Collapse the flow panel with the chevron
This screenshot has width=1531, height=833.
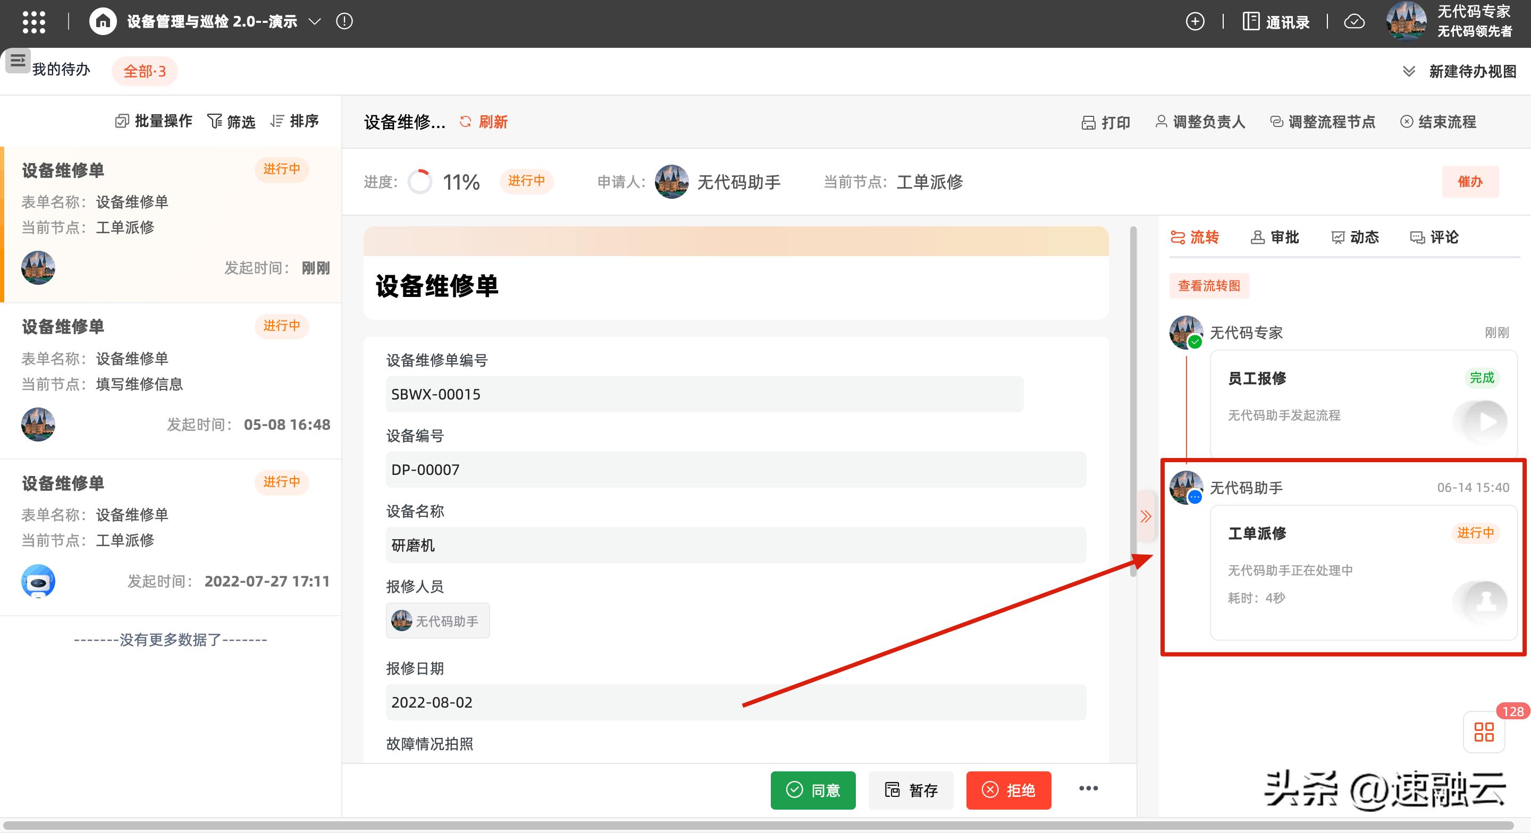[x=1146, y=516]
